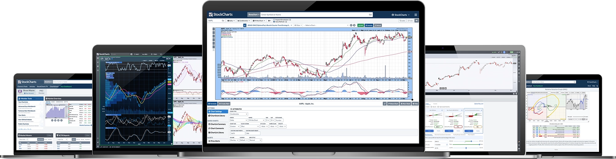
Task: Click the topmost gray chart side-tool square
Action: click(x=213, y=30)
